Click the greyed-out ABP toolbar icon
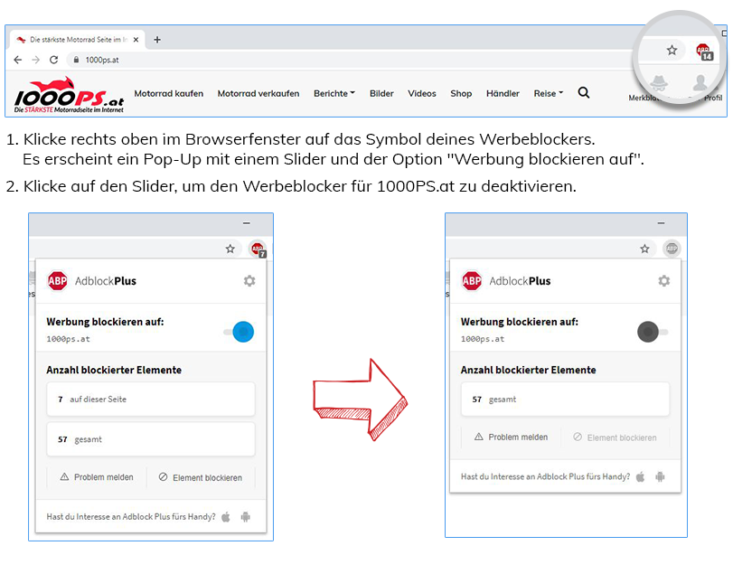This screenshot has height=574, width=733. (672, 249)
